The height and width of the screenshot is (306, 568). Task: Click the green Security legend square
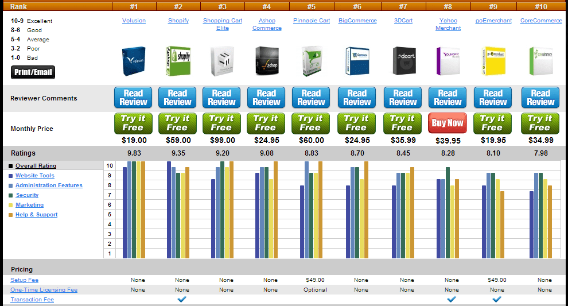click(x=10, y=195)
